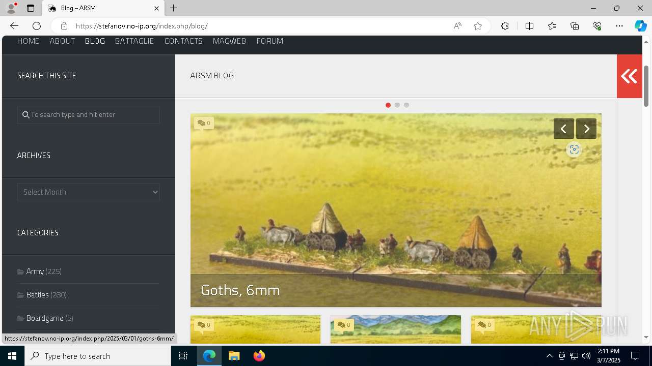Toggle Split screen icon
Image resolution: width=652 pixels, height=366 pixels.
click(x=529, y=26)
